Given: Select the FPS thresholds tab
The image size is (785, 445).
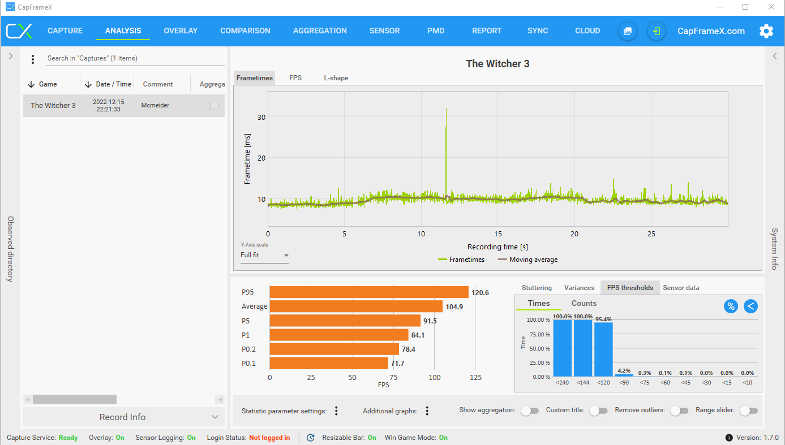Looking at the screenshot, I should [x=630, y=288].
